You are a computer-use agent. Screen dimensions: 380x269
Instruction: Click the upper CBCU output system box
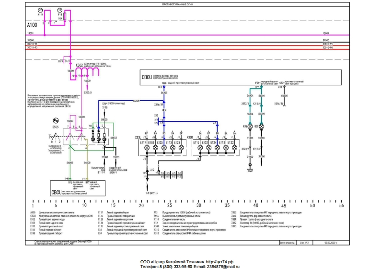point(240,77)
